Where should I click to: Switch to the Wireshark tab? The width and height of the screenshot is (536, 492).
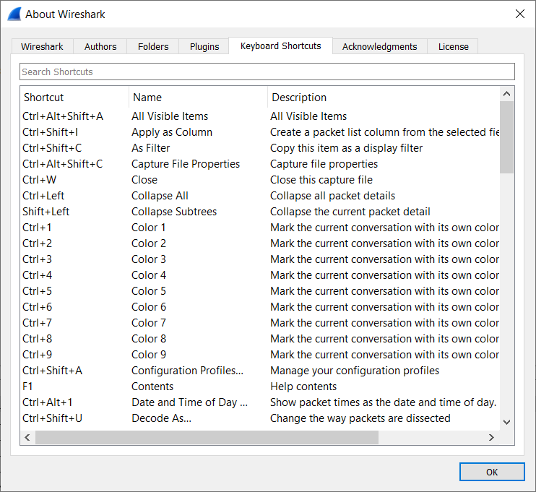42,46
